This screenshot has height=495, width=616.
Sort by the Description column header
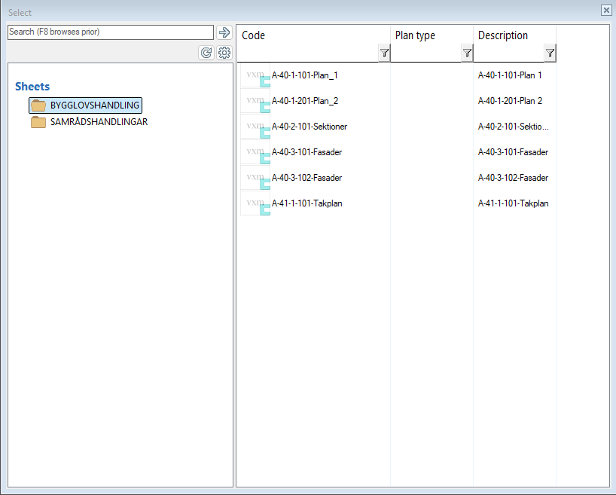click(503, 35)
